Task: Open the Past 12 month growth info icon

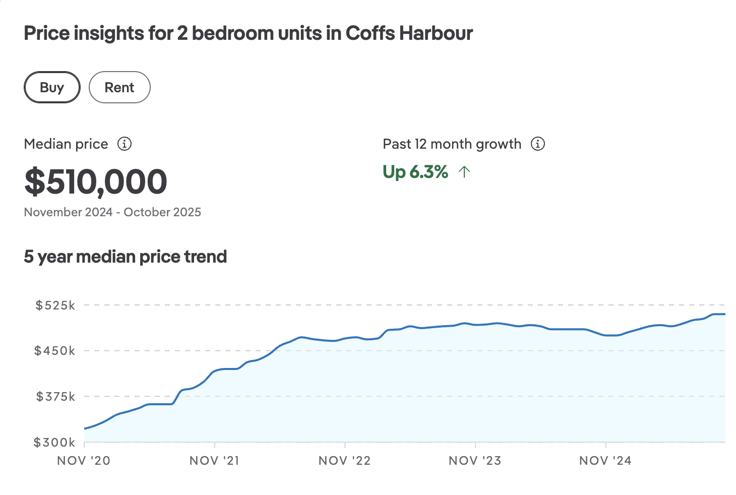Action: [x=538, y=144]
